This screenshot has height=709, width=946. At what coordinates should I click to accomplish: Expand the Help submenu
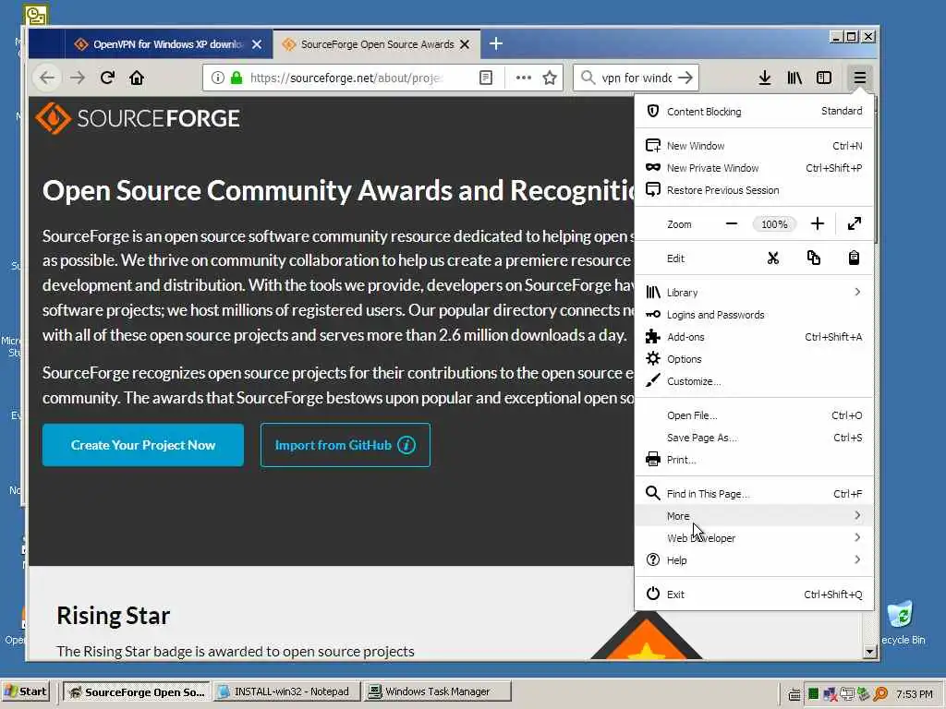pyautogui.click(x=754, y=560)
